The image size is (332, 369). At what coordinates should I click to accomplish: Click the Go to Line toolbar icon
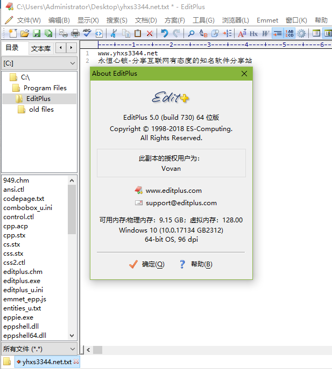[x=227, y=33]
